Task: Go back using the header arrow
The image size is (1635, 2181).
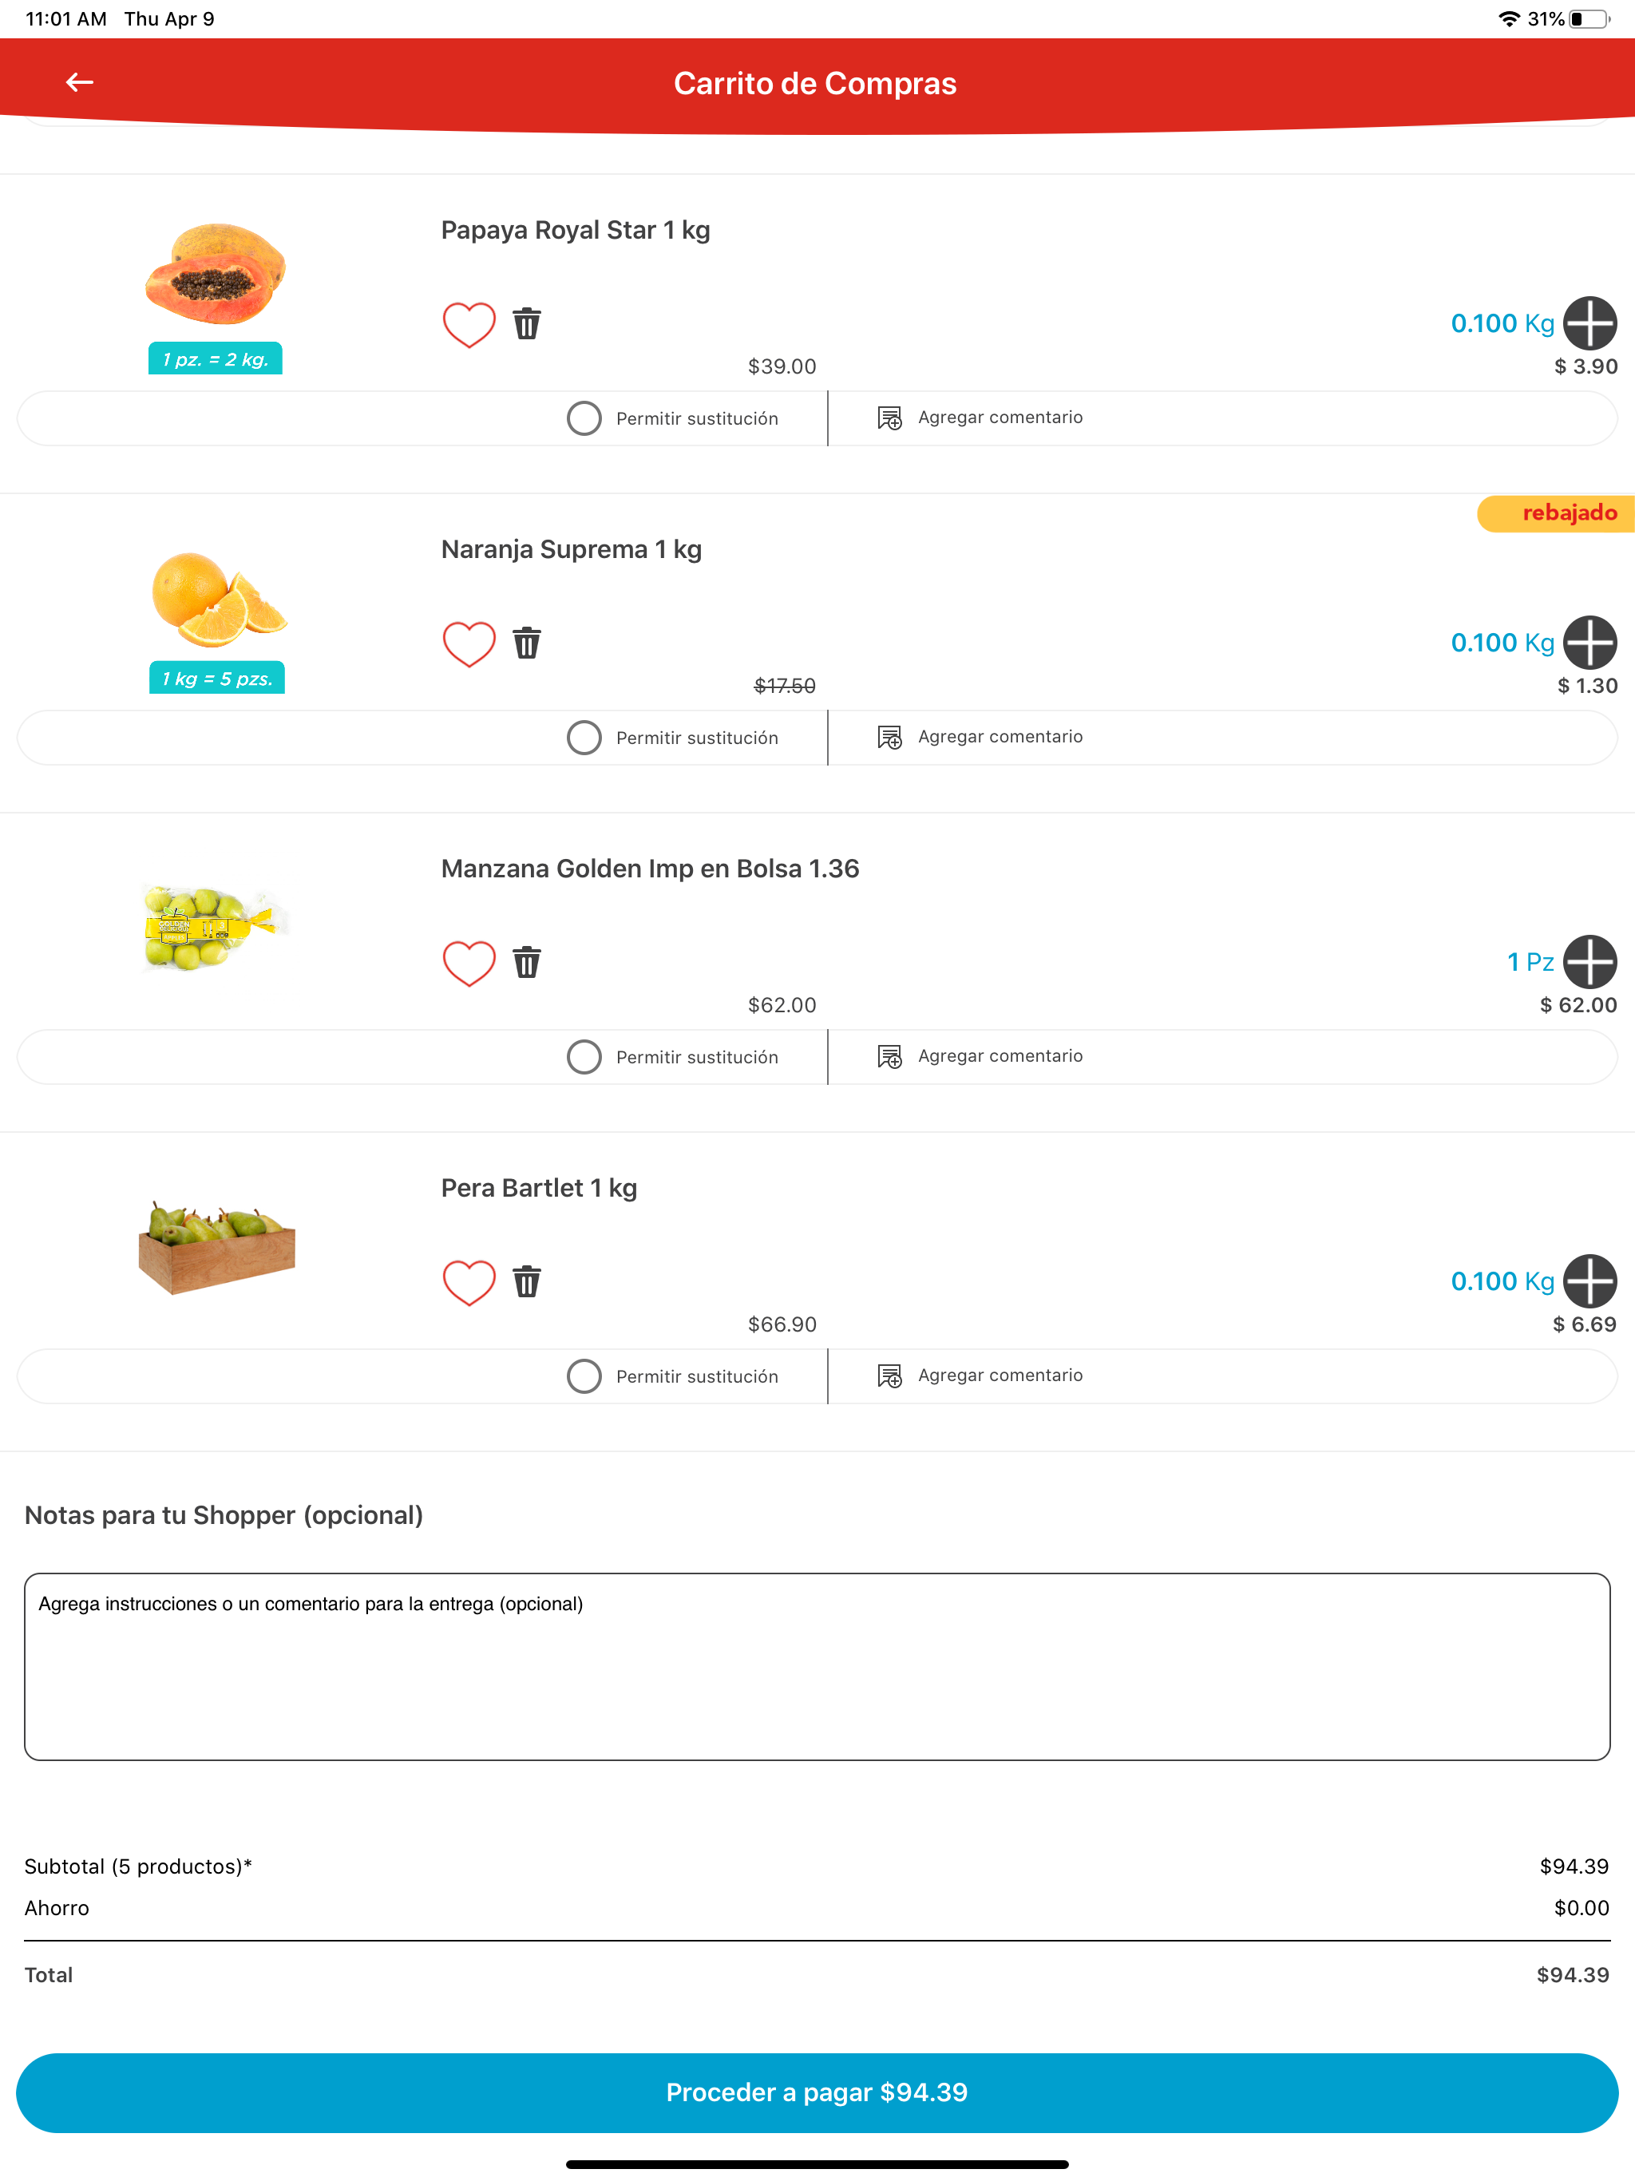Action: coord(79,83)
